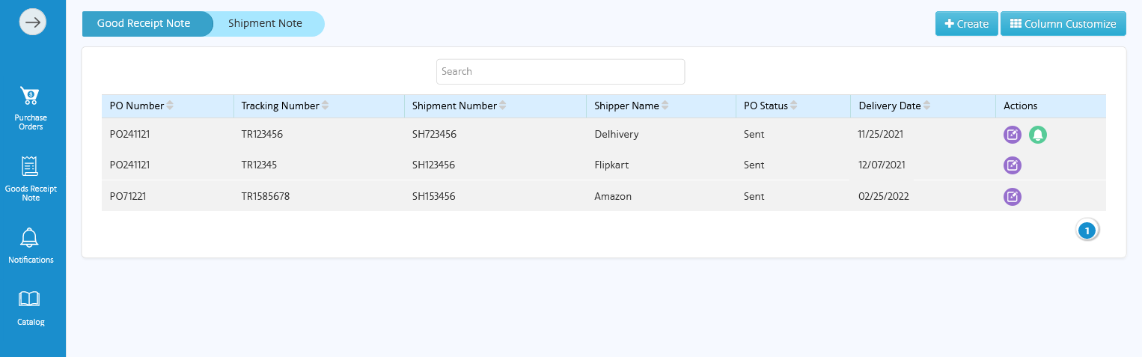Edit the Delhivery shipment row
Screen dimensions: 1142x357
pyautogui.click(x=1012, y=135)
